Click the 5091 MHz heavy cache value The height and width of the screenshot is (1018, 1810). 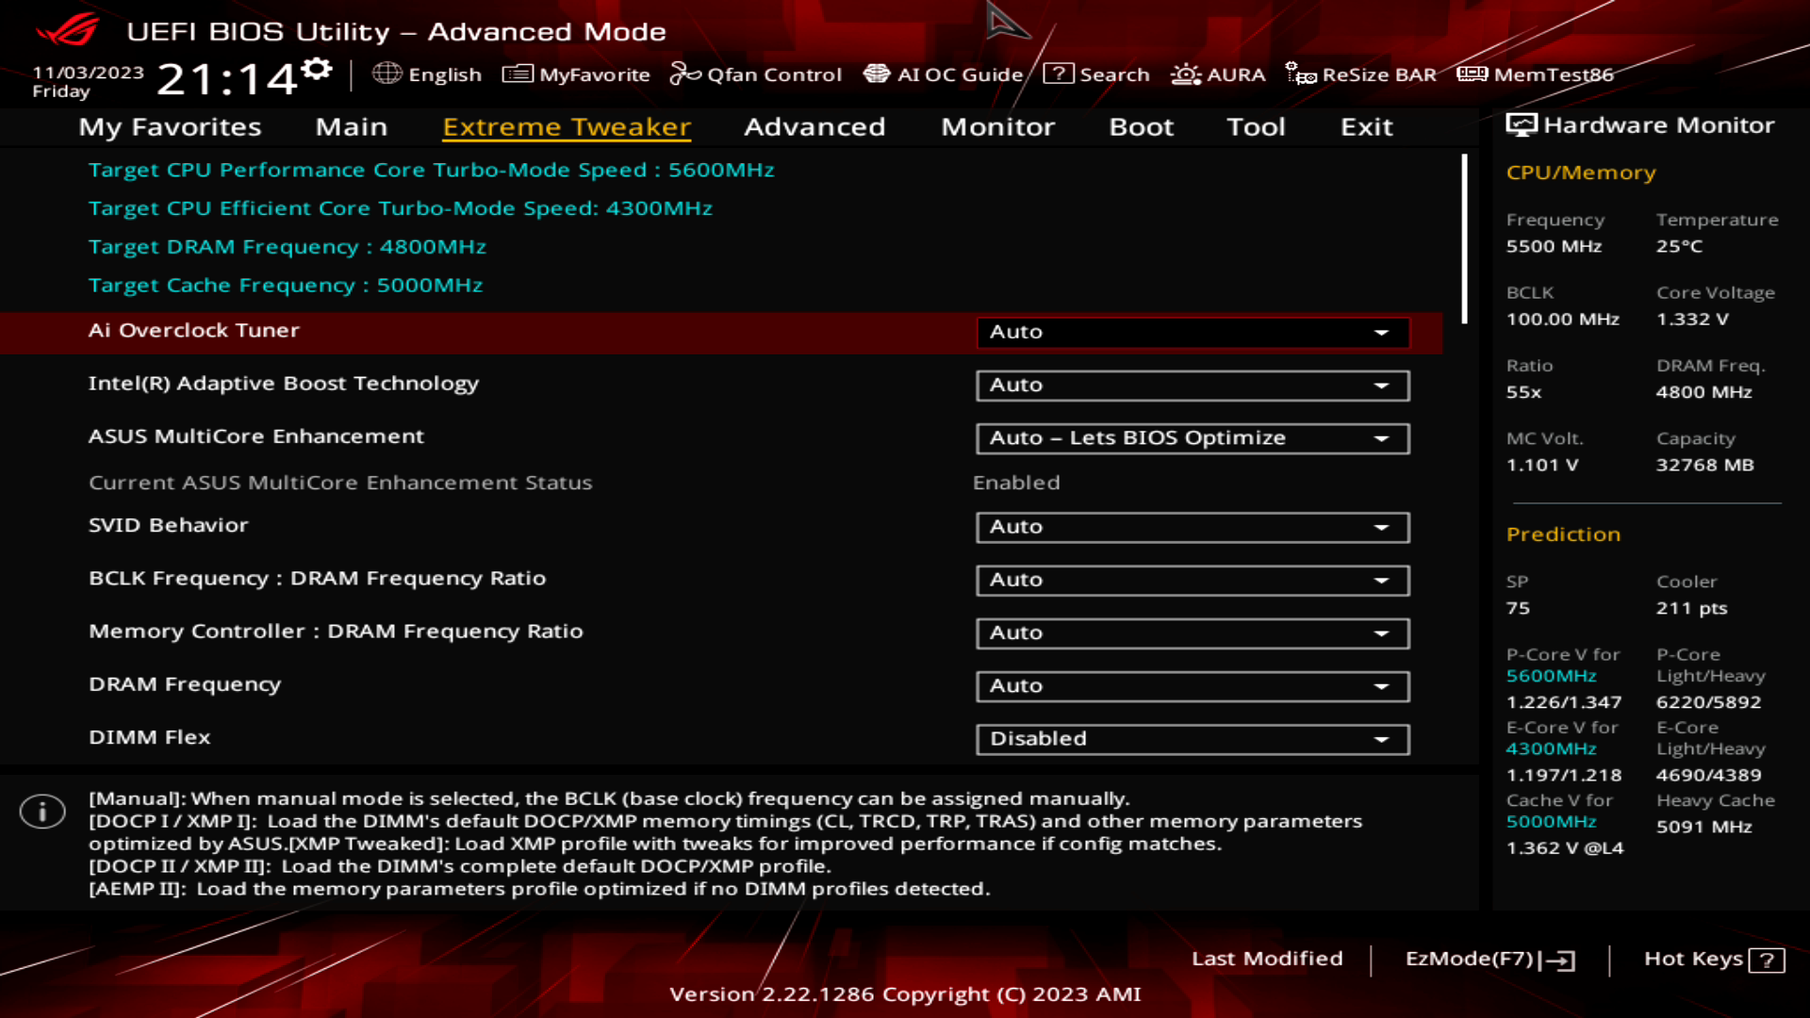coord(1703,827)
